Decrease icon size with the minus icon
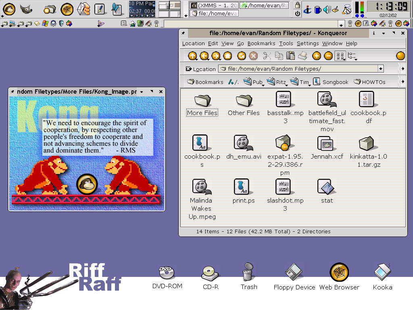 pos(328,56)
